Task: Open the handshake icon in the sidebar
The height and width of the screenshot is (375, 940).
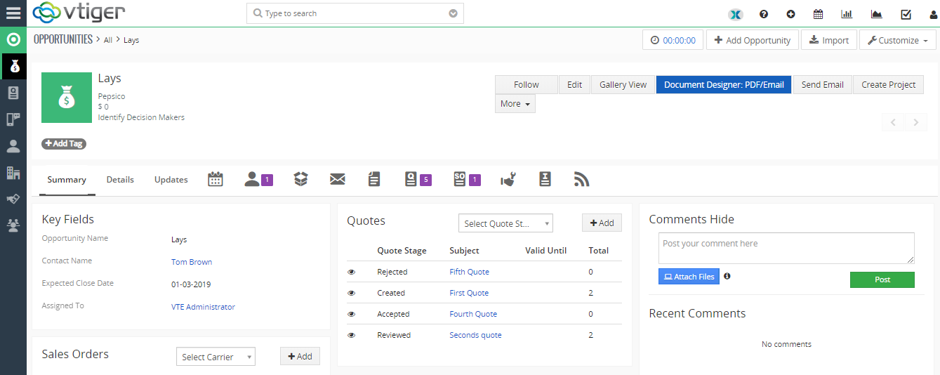Action: coord(13,199)
